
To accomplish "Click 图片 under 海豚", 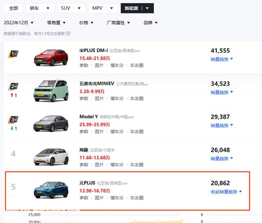I will coord(99,165).
